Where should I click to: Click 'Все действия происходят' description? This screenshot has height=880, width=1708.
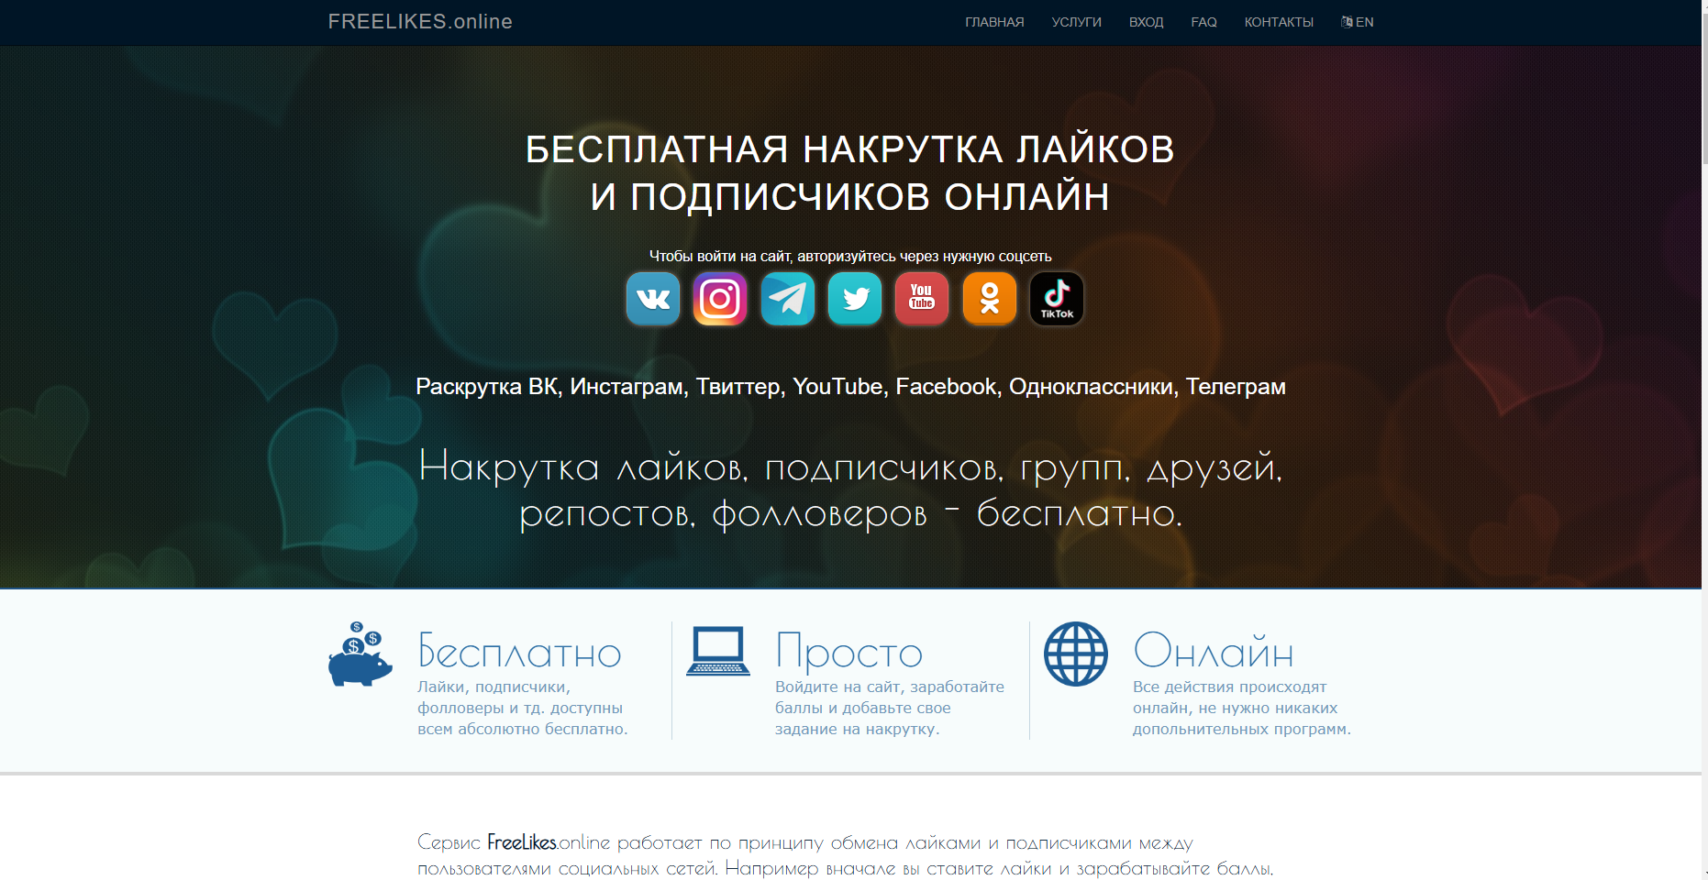[1241, 708]
